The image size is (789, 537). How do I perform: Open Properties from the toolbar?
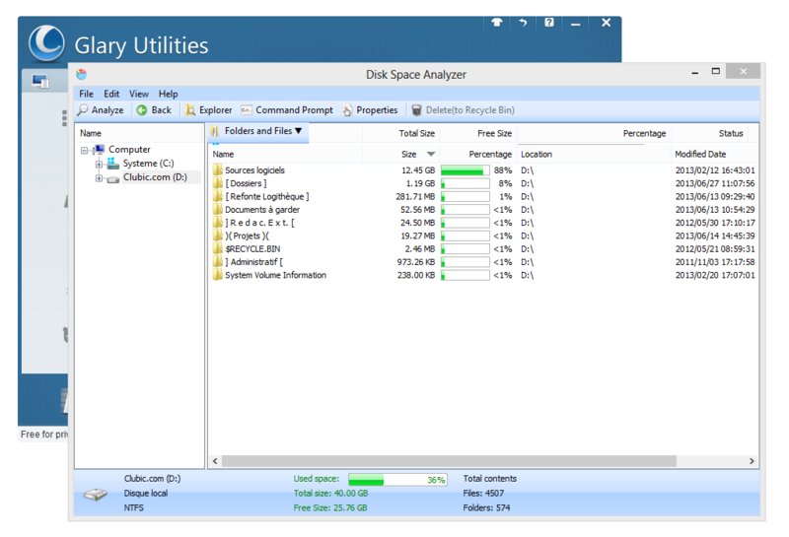click(x=370, y=110)
